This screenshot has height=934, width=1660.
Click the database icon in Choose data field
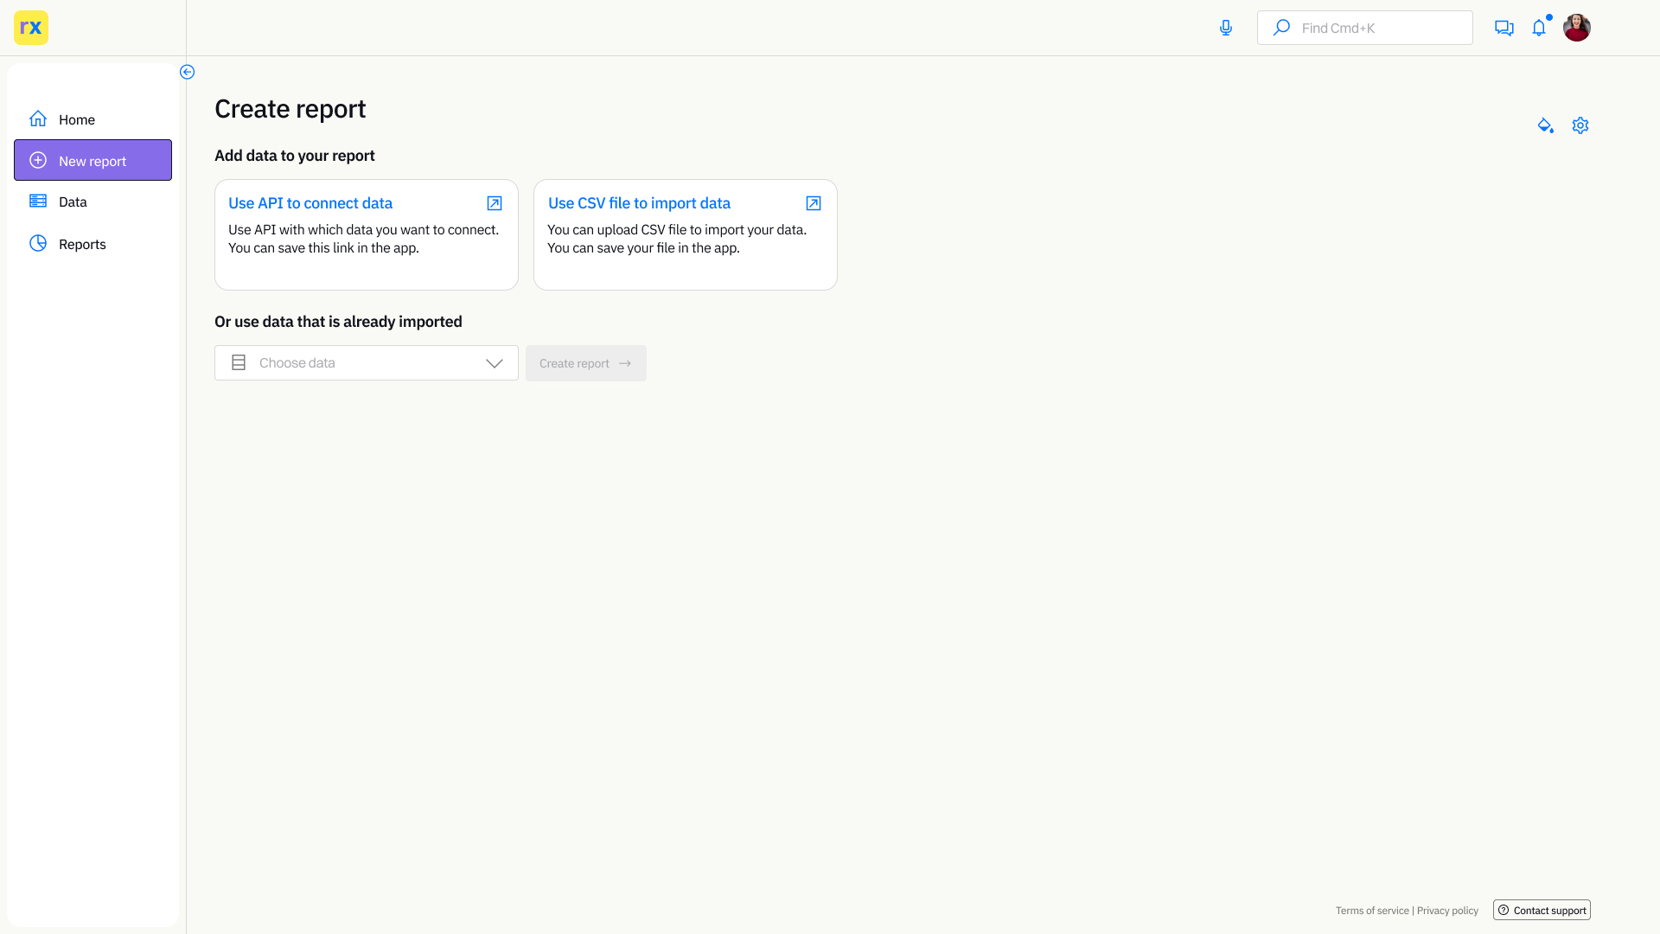pyautogui.click(x=239, y=362)
